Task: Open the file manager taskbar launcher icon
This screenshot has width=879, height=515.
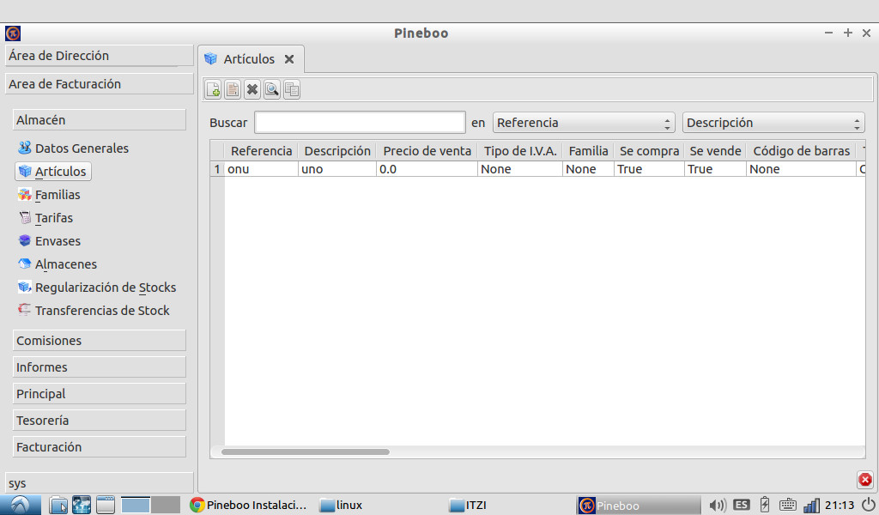Action: point(58,505)
